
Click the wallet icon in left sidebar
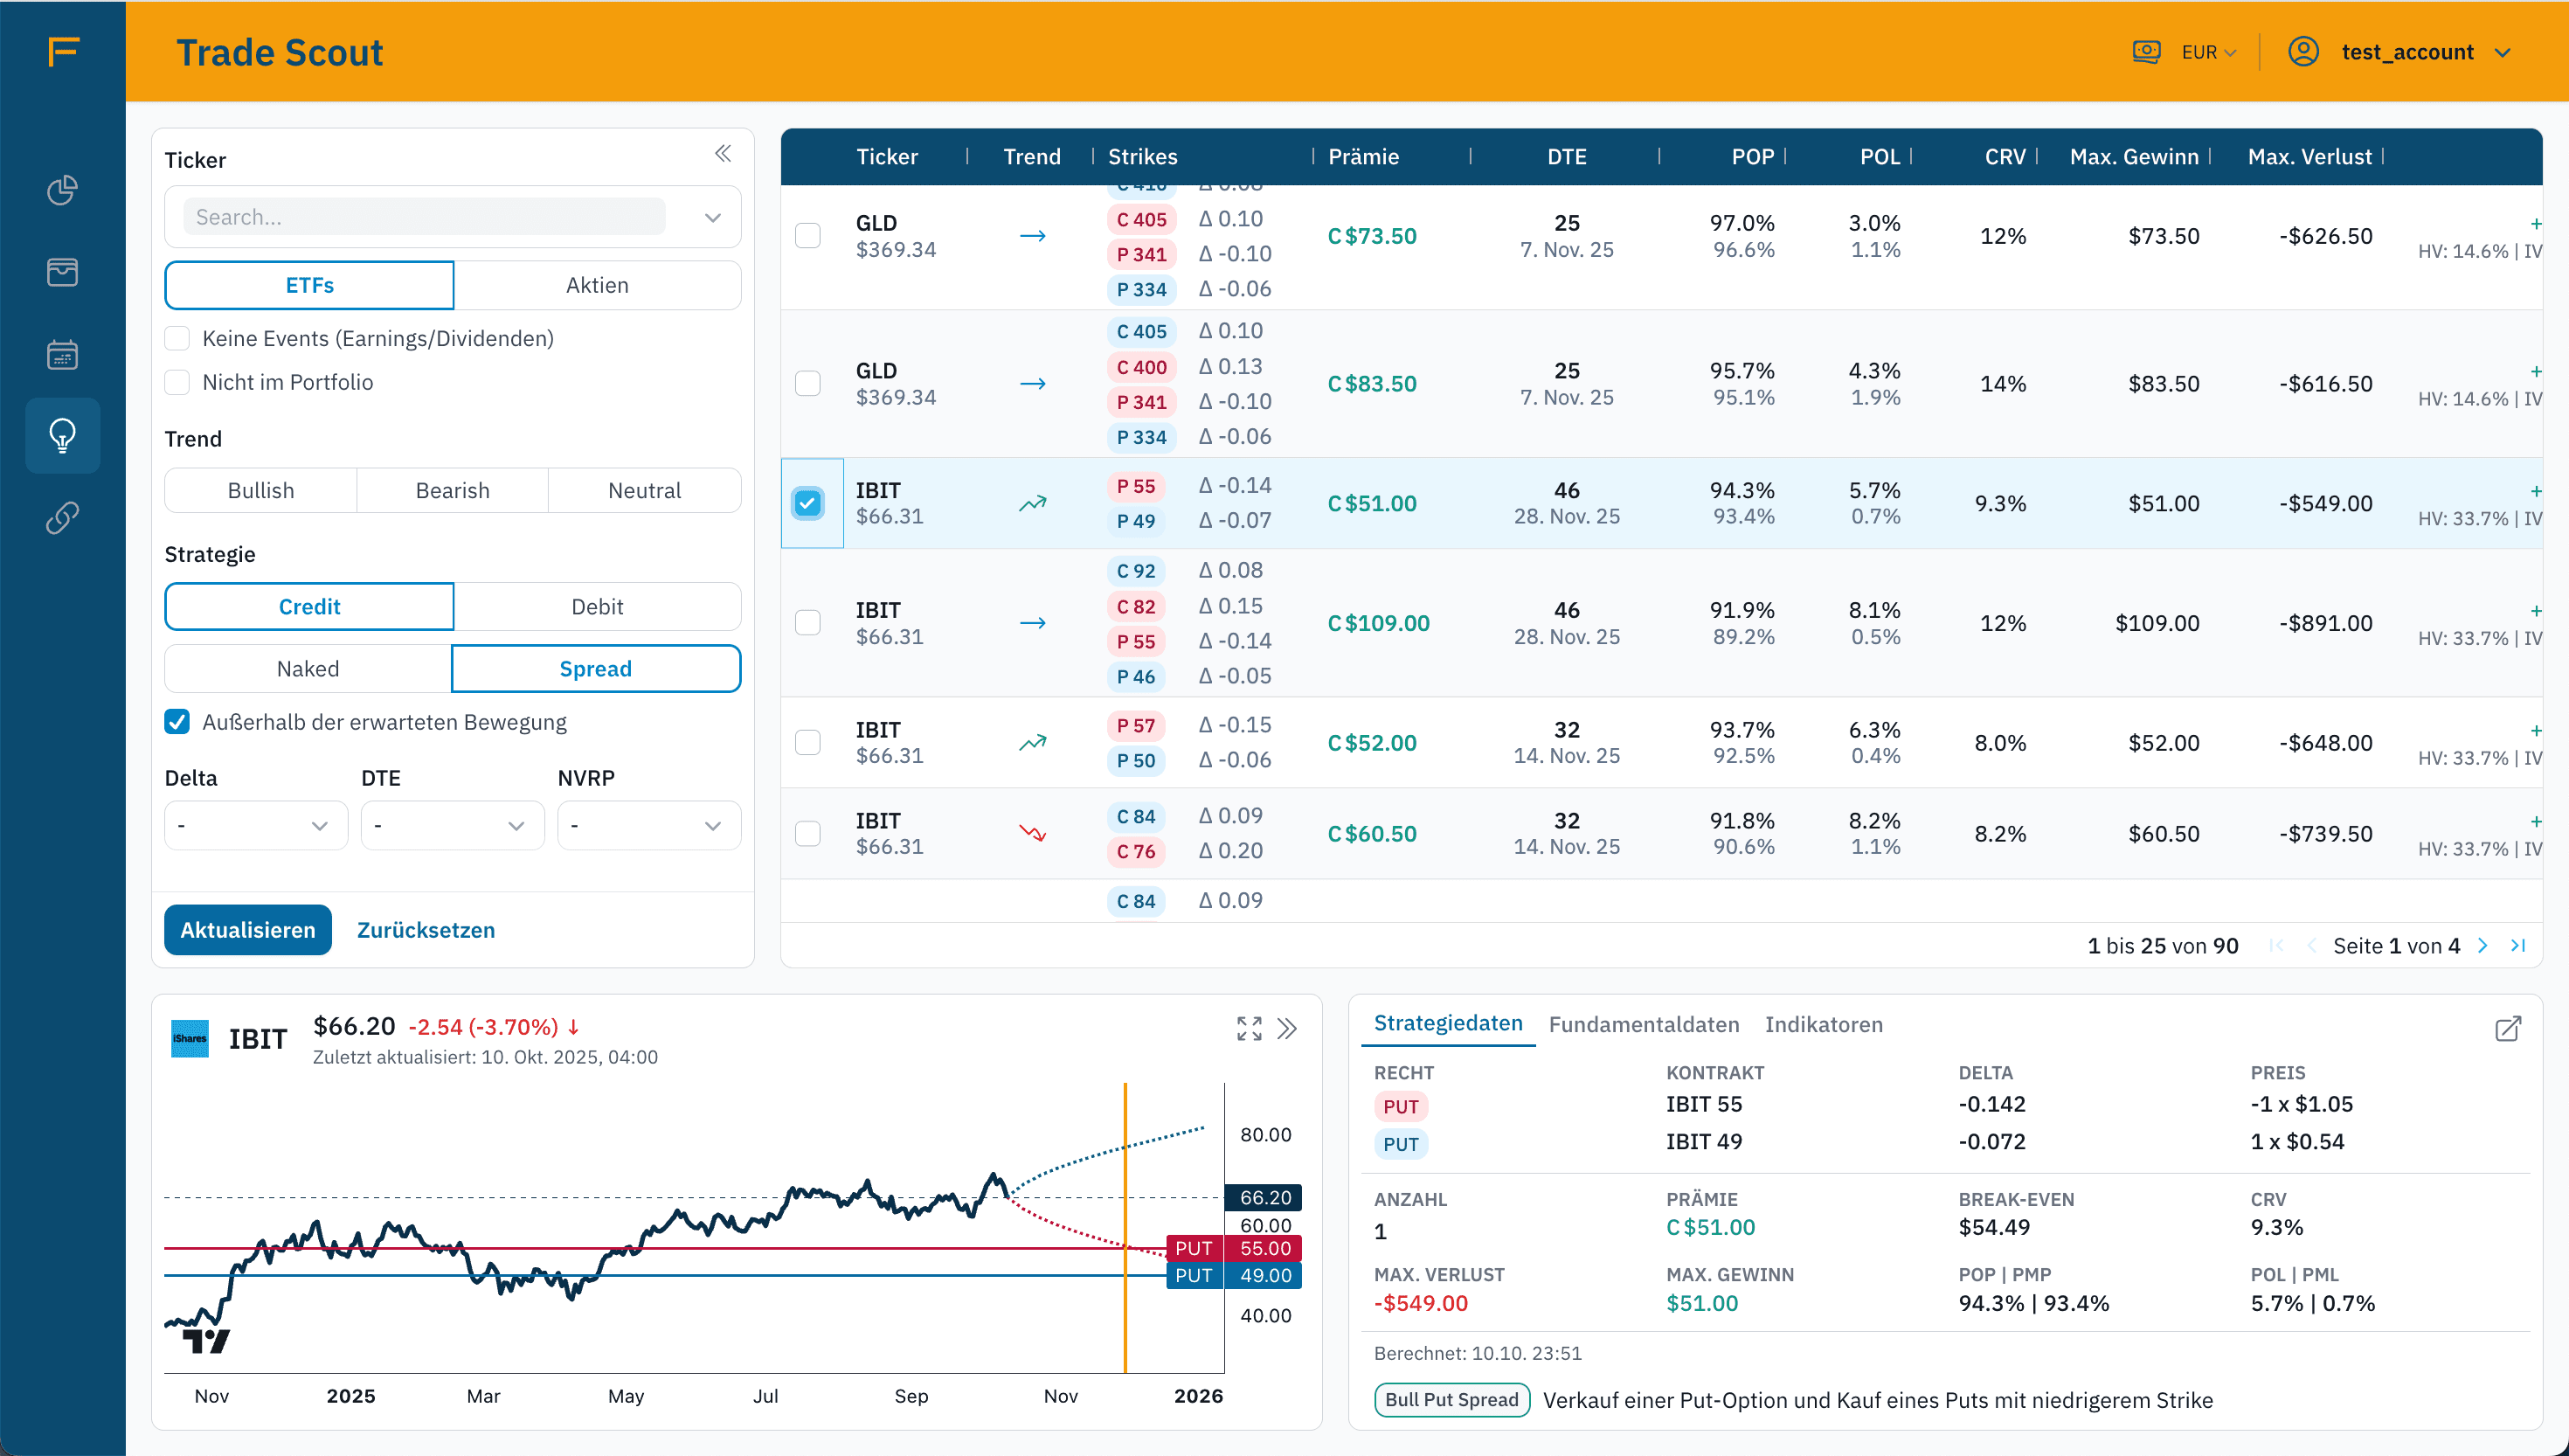pos(62,272)
